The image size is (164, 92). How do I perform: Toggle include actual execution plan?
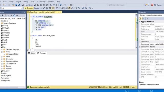[x=57, y=8]
